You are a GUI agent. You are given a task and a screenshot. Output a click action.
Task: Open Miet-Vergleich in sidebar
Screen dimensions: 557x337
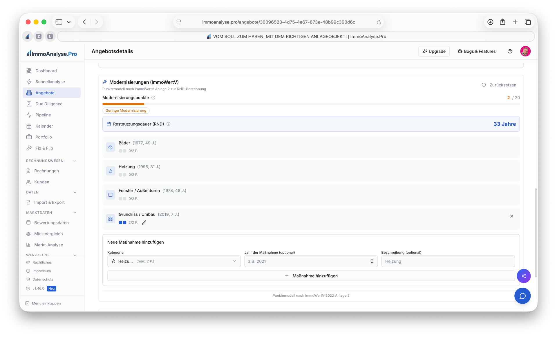coord(52,234)
